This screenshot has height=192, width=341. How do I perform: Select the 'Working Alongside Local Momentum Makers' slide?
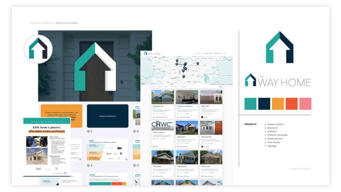tap(108, 150)
